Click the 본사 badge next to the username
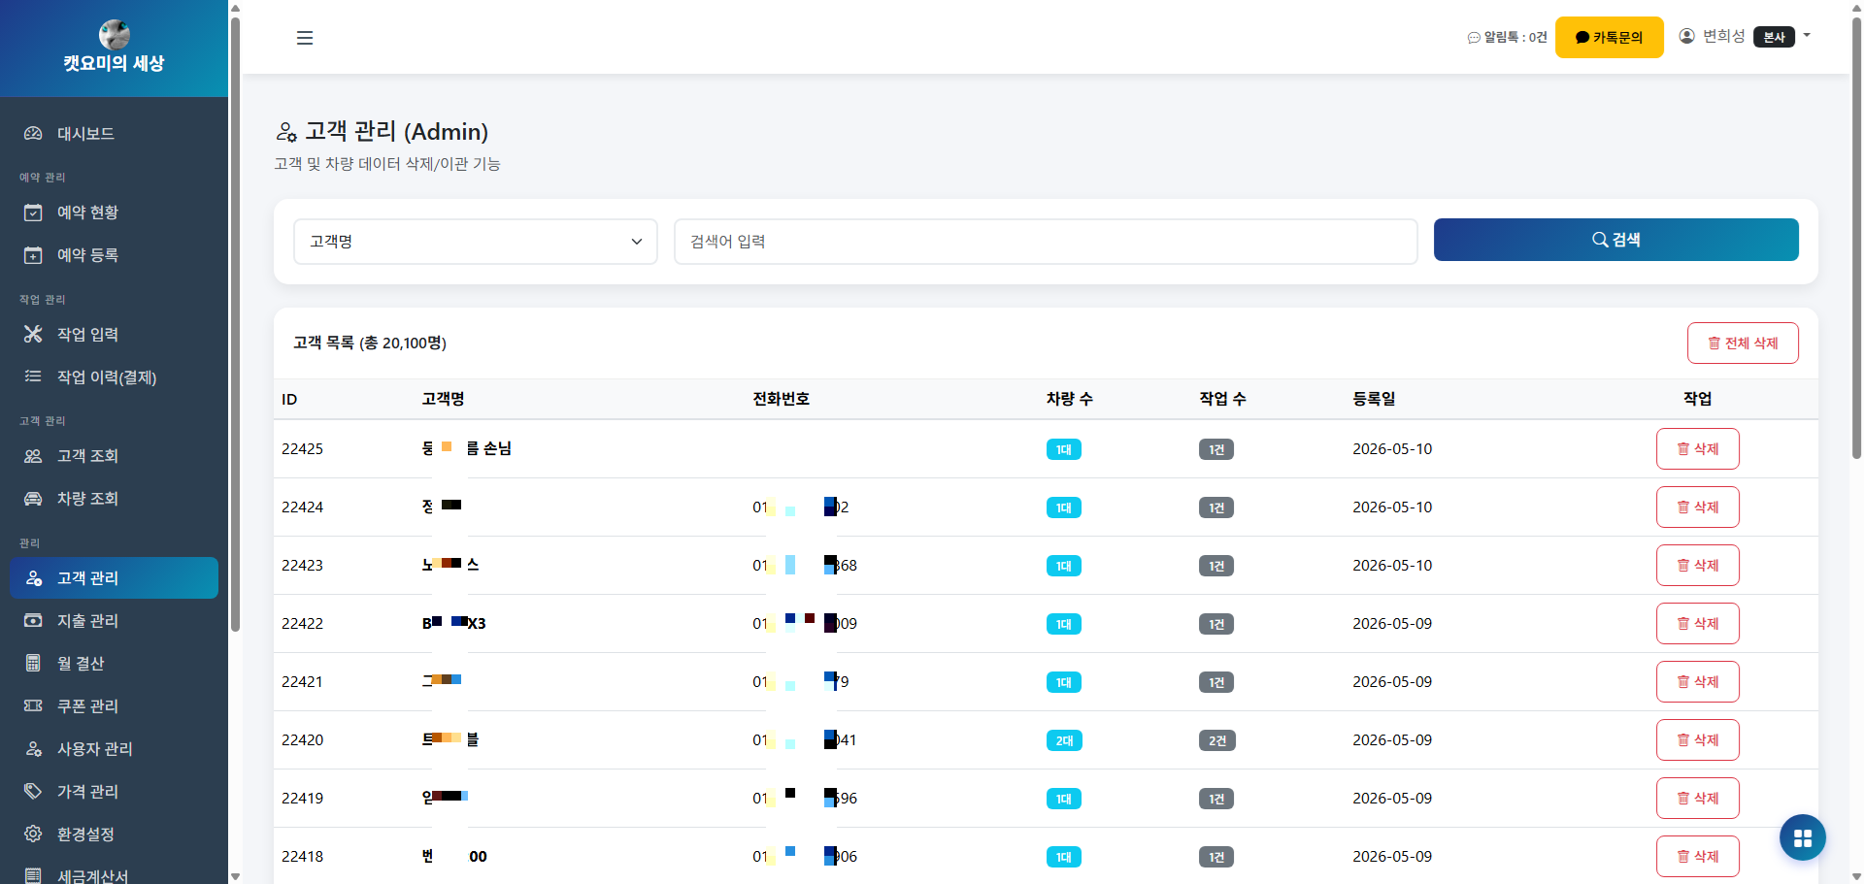 [1774, 37]
